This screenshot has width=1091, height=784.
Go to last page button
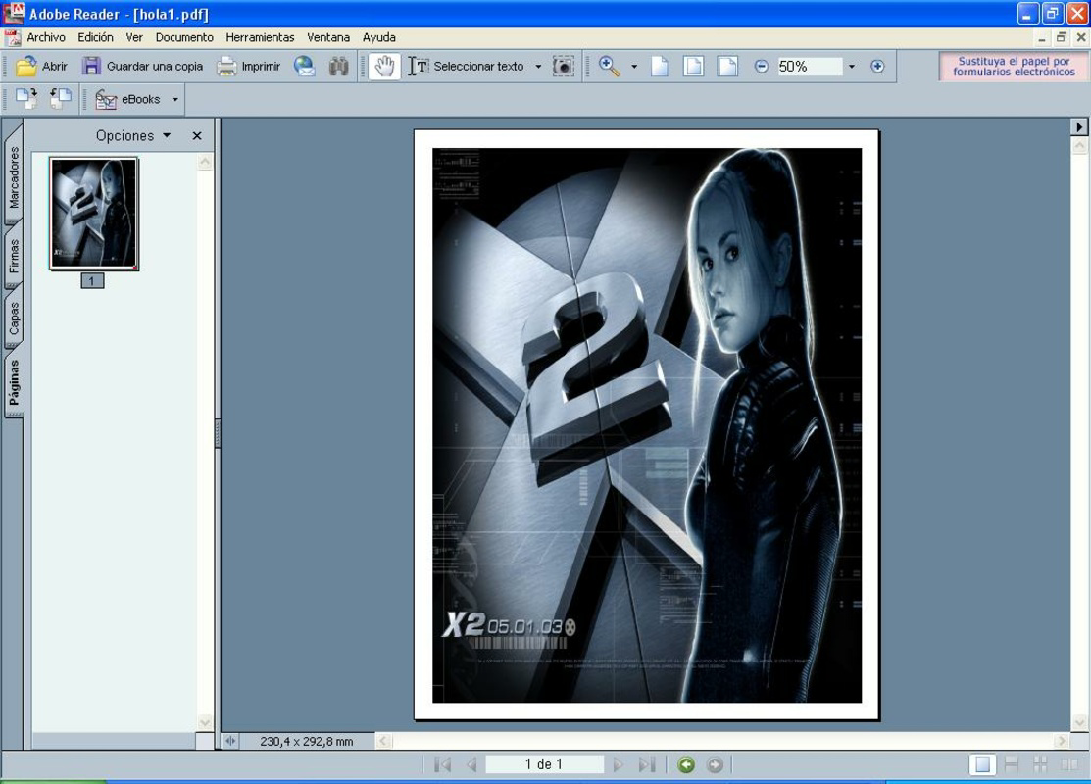click(x=647, y=764)
